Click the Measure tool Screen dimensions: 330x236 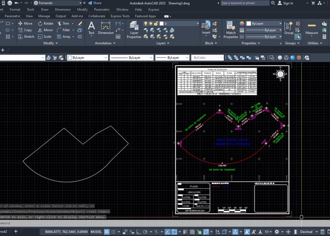point(312,28)
